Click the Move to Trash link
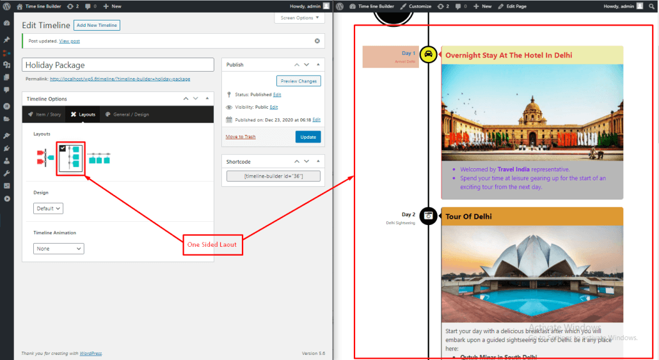Image resolution: width=659 pixels, height=360 pixels. 241,137
